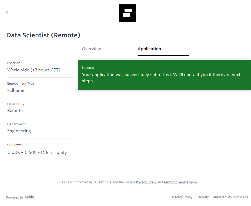Viewport: 251px width, 206px height.
Task: Open the Terms of Service link
Action: [176, 182]
